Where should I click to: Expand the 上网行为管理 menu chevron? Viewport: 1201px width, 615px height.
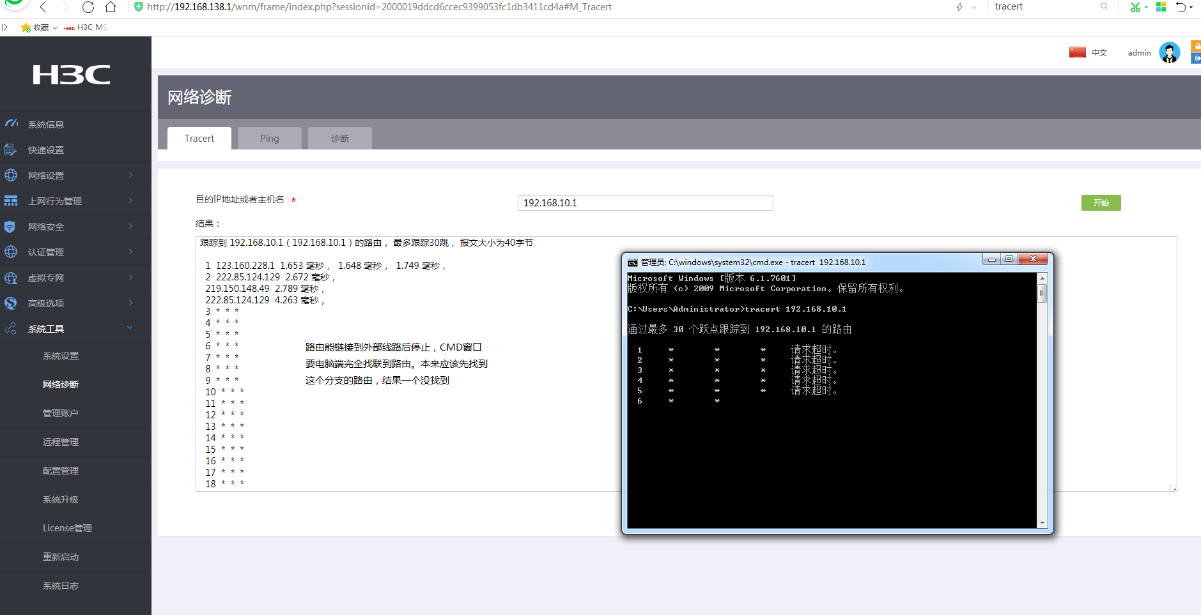pos(130,201)
